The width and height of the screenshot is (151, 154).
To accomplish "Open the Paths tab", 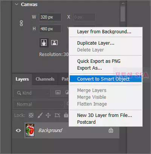I will point(63,79).
